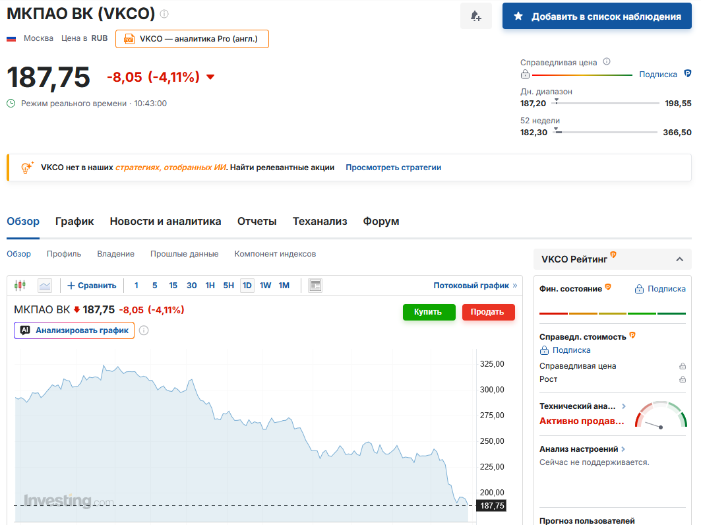701x525 pixels.
Task: Open the Форум tab
Action: 381,222
